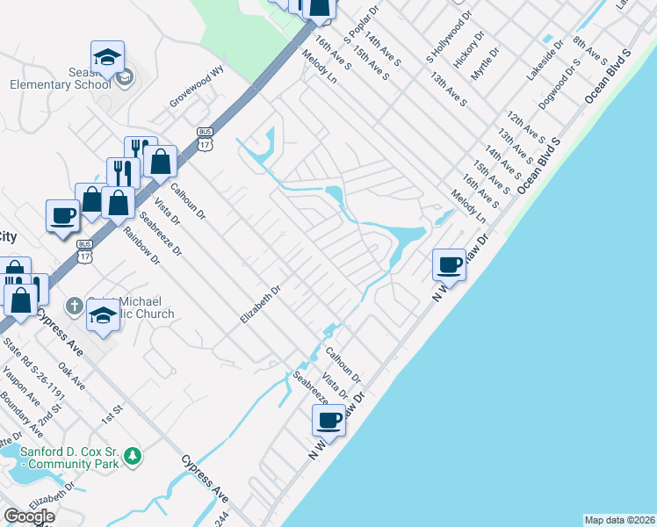The height and width of the screenshot is (527, 657).
Task: Select the fully visible fork-and-knife restaurant marker
Action: point(123,172)
